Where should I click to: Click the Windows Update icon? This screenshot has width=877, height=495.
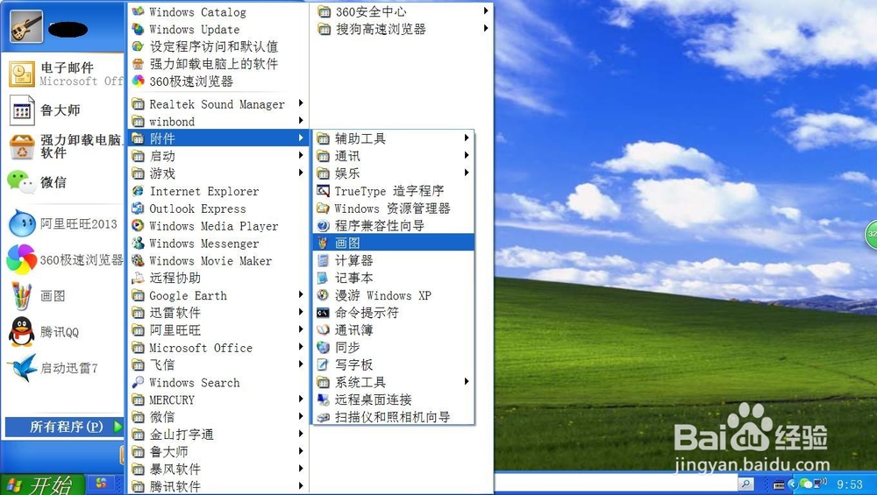138,29
